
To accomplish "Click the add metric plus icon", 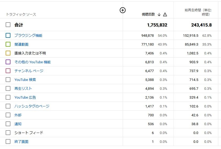I will [x=122, y=10].
